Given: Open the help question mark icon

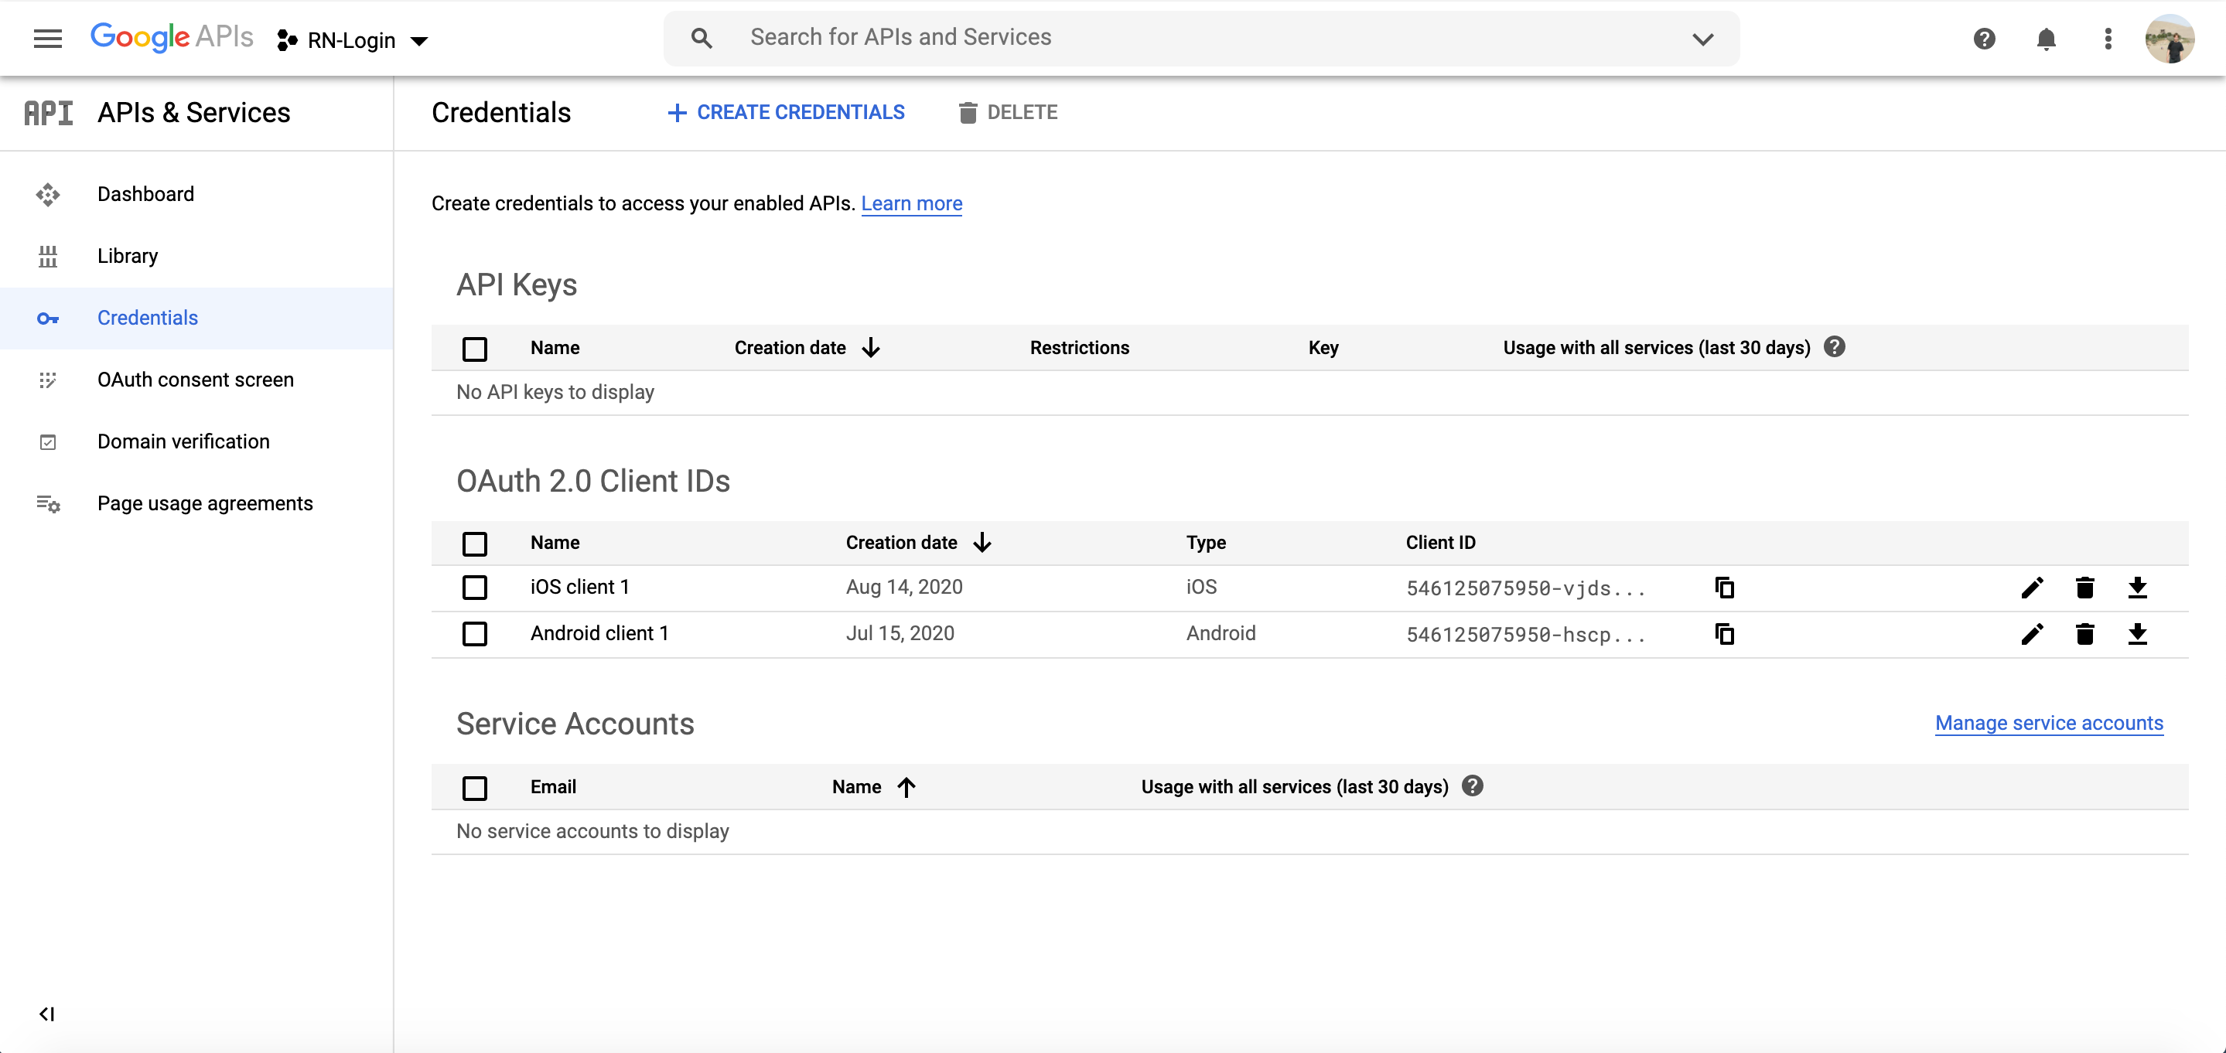Looking at the screenshot, I should click(x=1984, y=39).
